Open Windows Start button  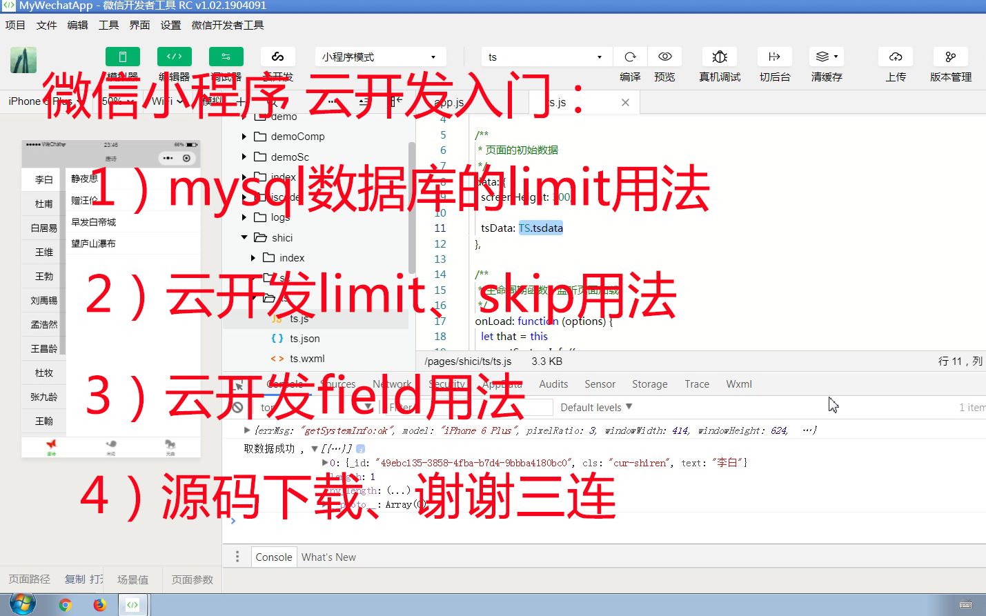click(22, 604)
